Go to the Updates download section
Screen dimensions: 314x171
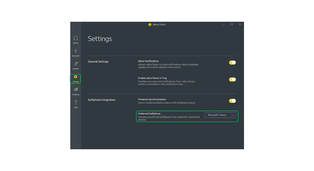tap(75, 66)
